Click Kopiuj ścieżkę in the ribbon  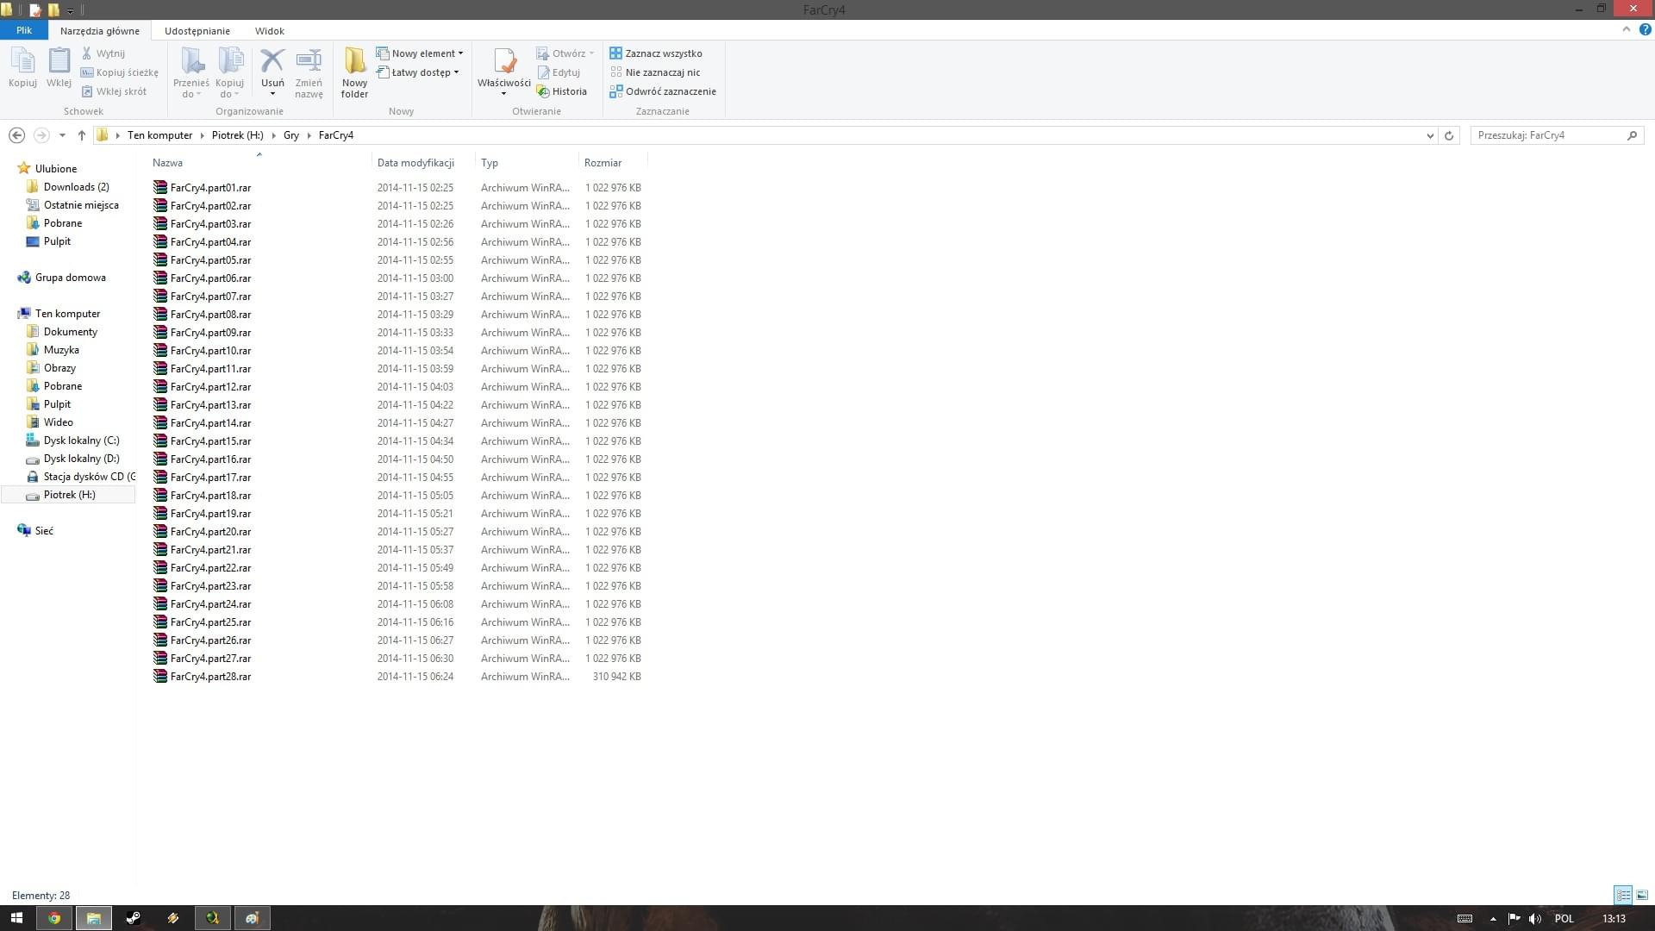point(120,72)
